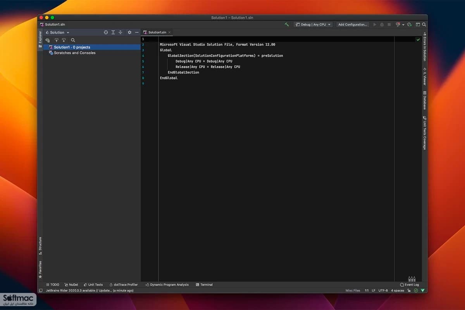Open Explorer settings gear icon
Viewport: 465px width, 310px height.
(x=129, y=33)
